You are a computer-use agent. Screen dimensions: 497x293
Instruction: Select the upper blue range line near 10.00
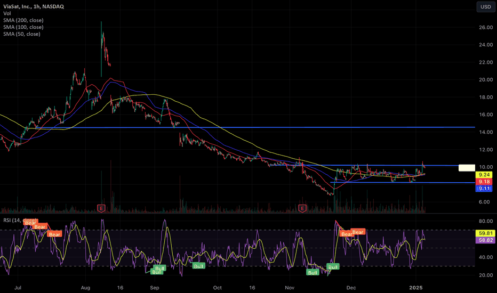click(372, 165)
